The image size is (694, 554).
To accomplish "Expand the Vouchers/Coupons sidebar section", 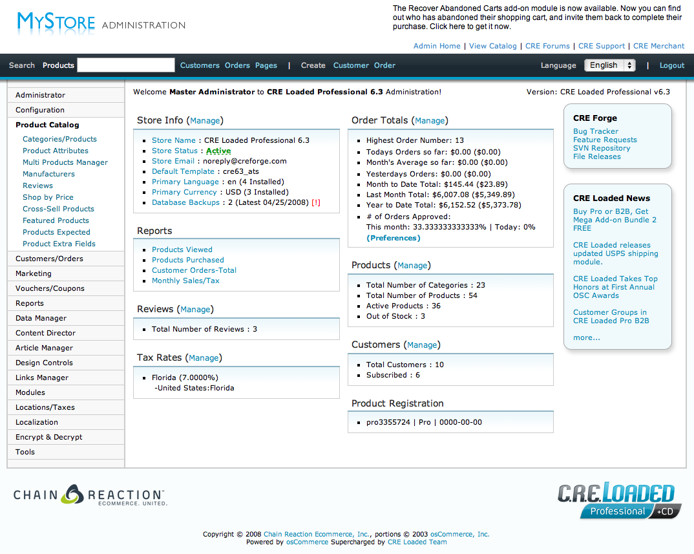I will (x=66, y=288).
